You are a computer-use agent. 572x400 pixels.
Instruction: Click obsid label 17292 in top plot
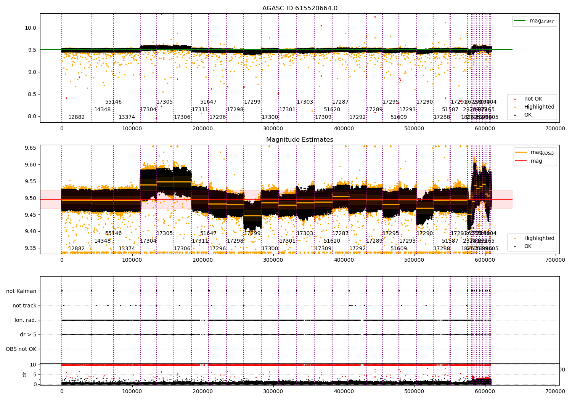[x=358, y=117]
